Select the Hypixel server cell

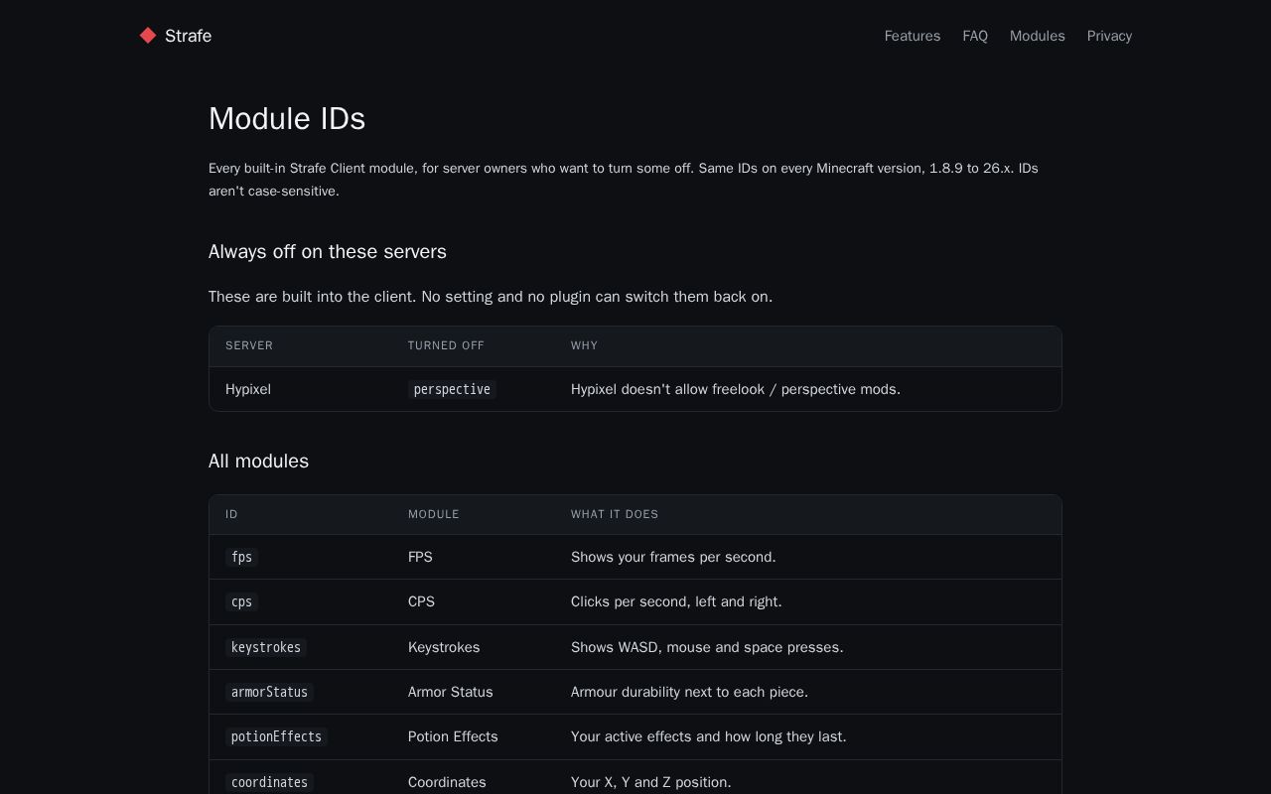pos(248,389)
